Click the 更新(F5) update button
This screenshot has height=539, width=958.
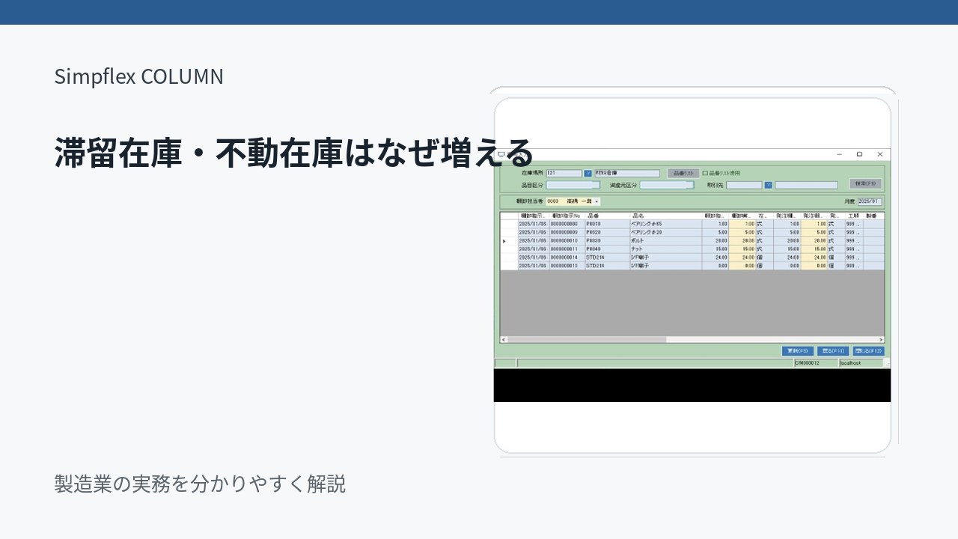(798, 351)
